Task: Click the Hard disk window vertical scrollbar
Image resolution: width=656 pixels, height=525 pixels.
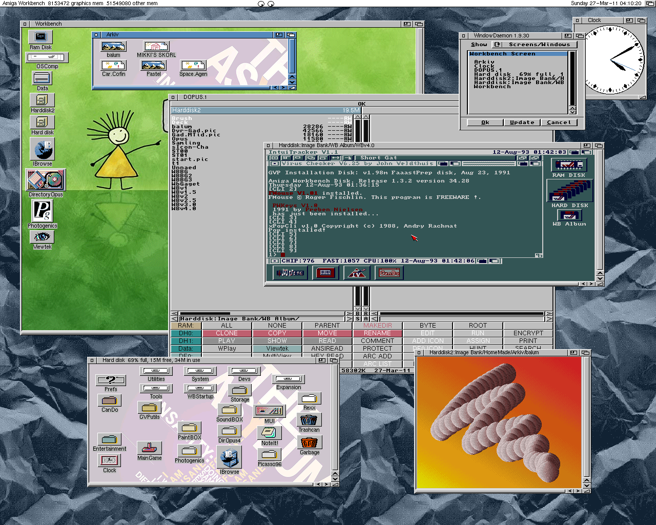Action: (x=335, y=417)
